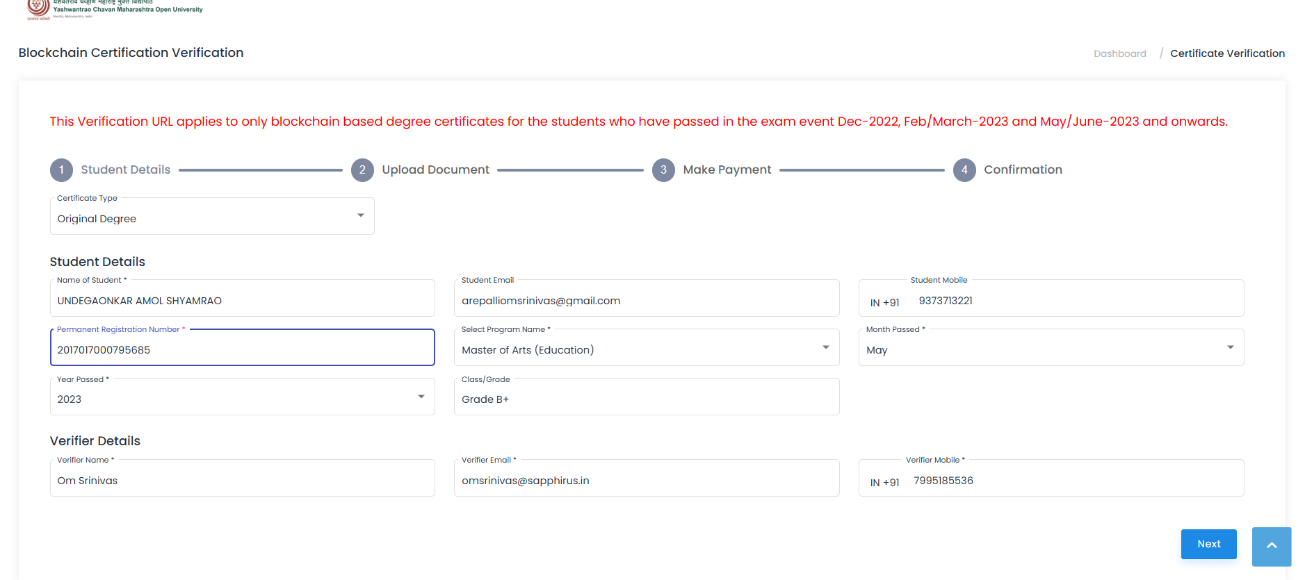
Task: Click step 1 Student Details circle
Action: coord(61,170)
